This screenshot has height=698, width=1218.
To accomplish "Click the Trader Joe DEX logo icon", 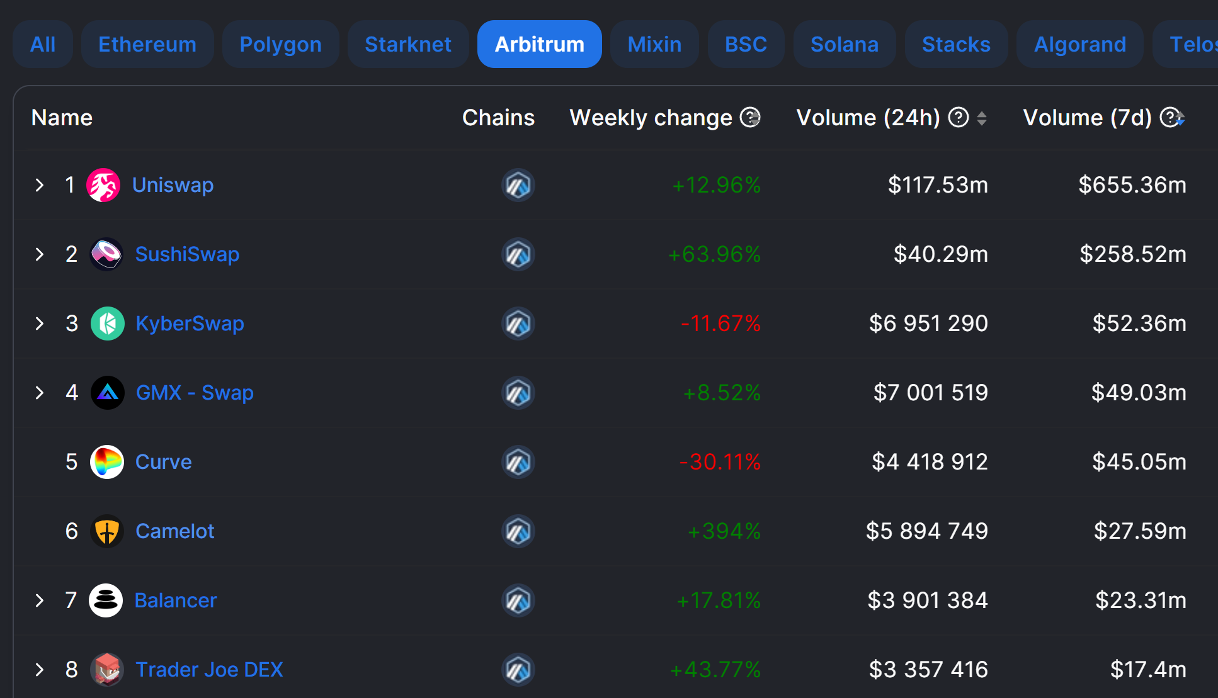I will click(107, 670).
